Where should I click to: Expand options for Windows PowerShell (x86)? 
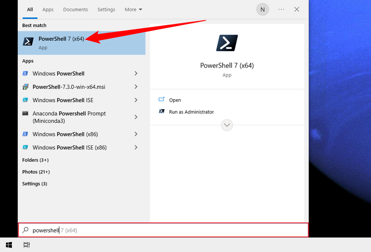coord(136,134)
